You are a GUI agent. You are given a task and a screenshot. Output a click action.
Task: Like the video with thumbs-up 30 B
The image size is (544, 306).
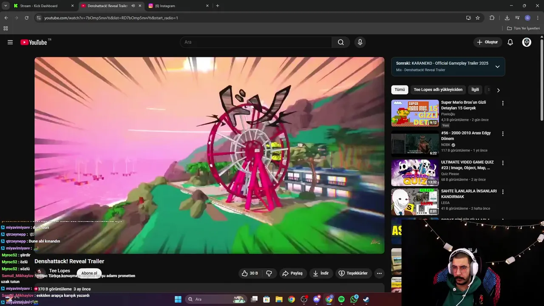(249, 273)
